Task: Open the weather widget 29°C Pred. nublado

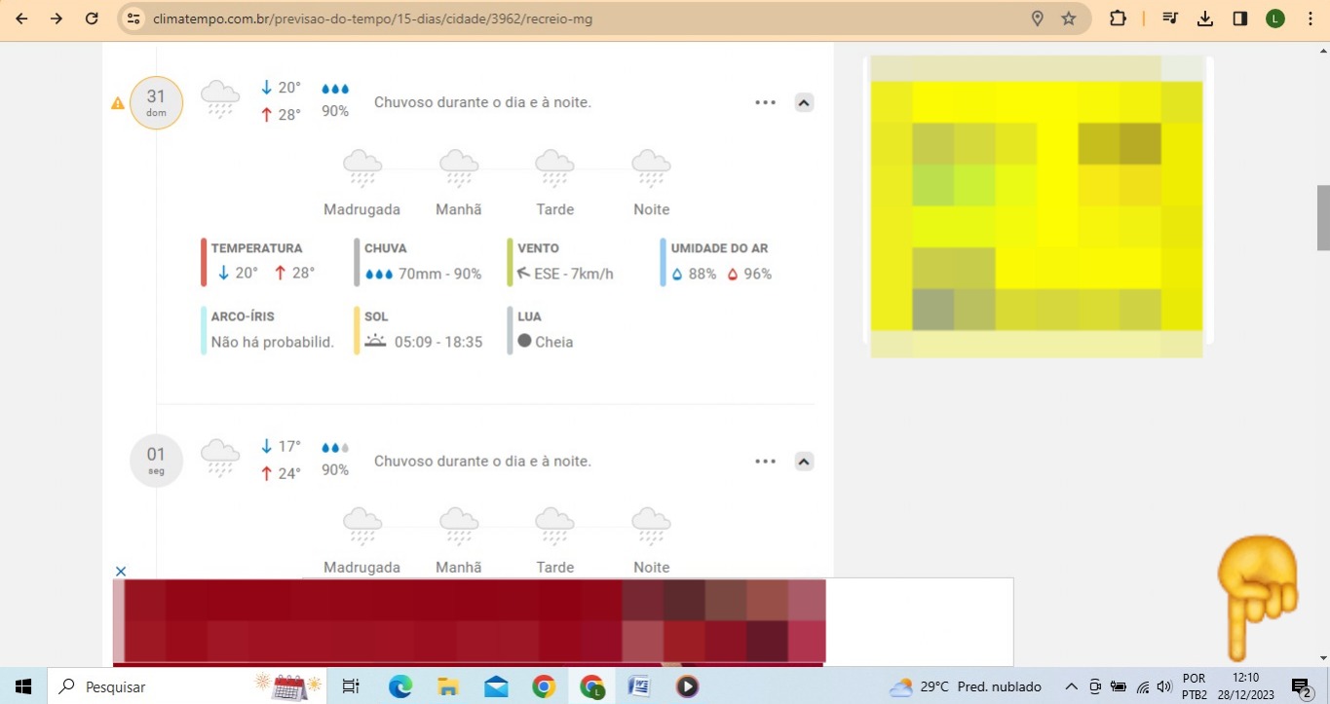Action: tap(966, 686)
